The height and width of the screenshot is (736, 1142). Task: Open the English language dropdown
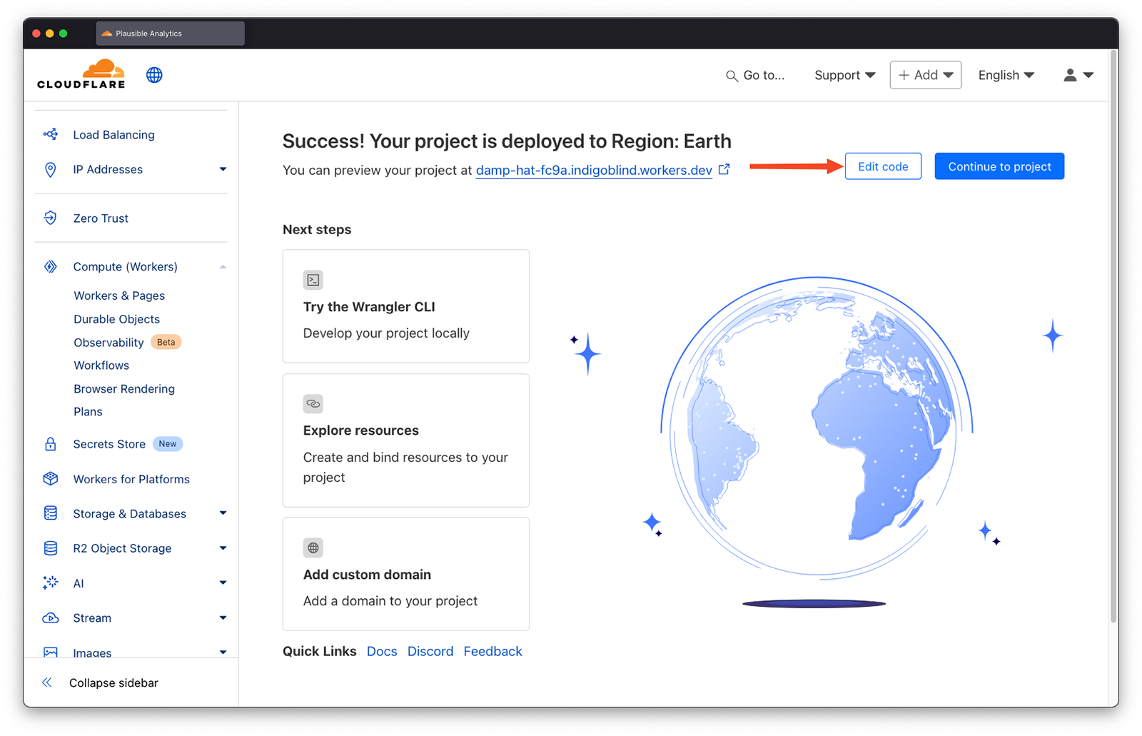pyautogui.click(x=1006, y=74)
